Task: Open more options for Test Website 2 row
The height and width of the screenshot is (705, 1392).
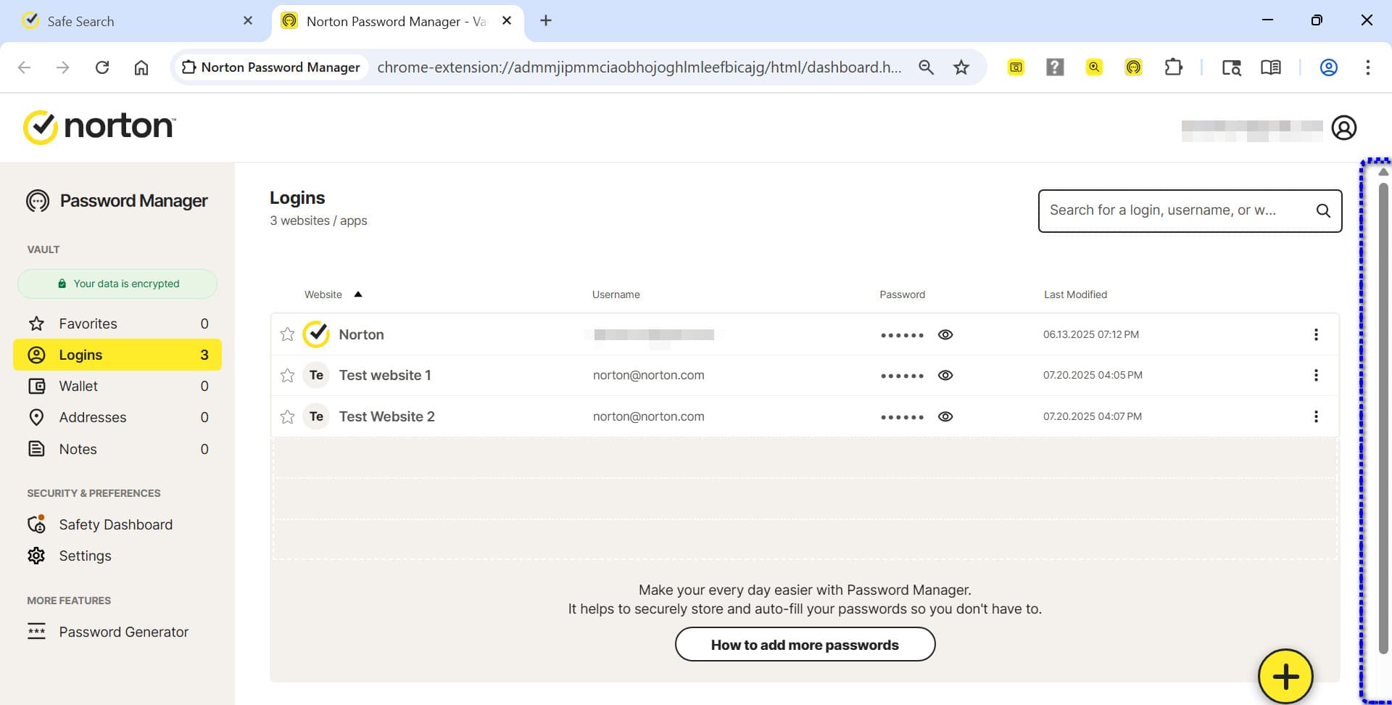Action: click(x=1315, y=416)
